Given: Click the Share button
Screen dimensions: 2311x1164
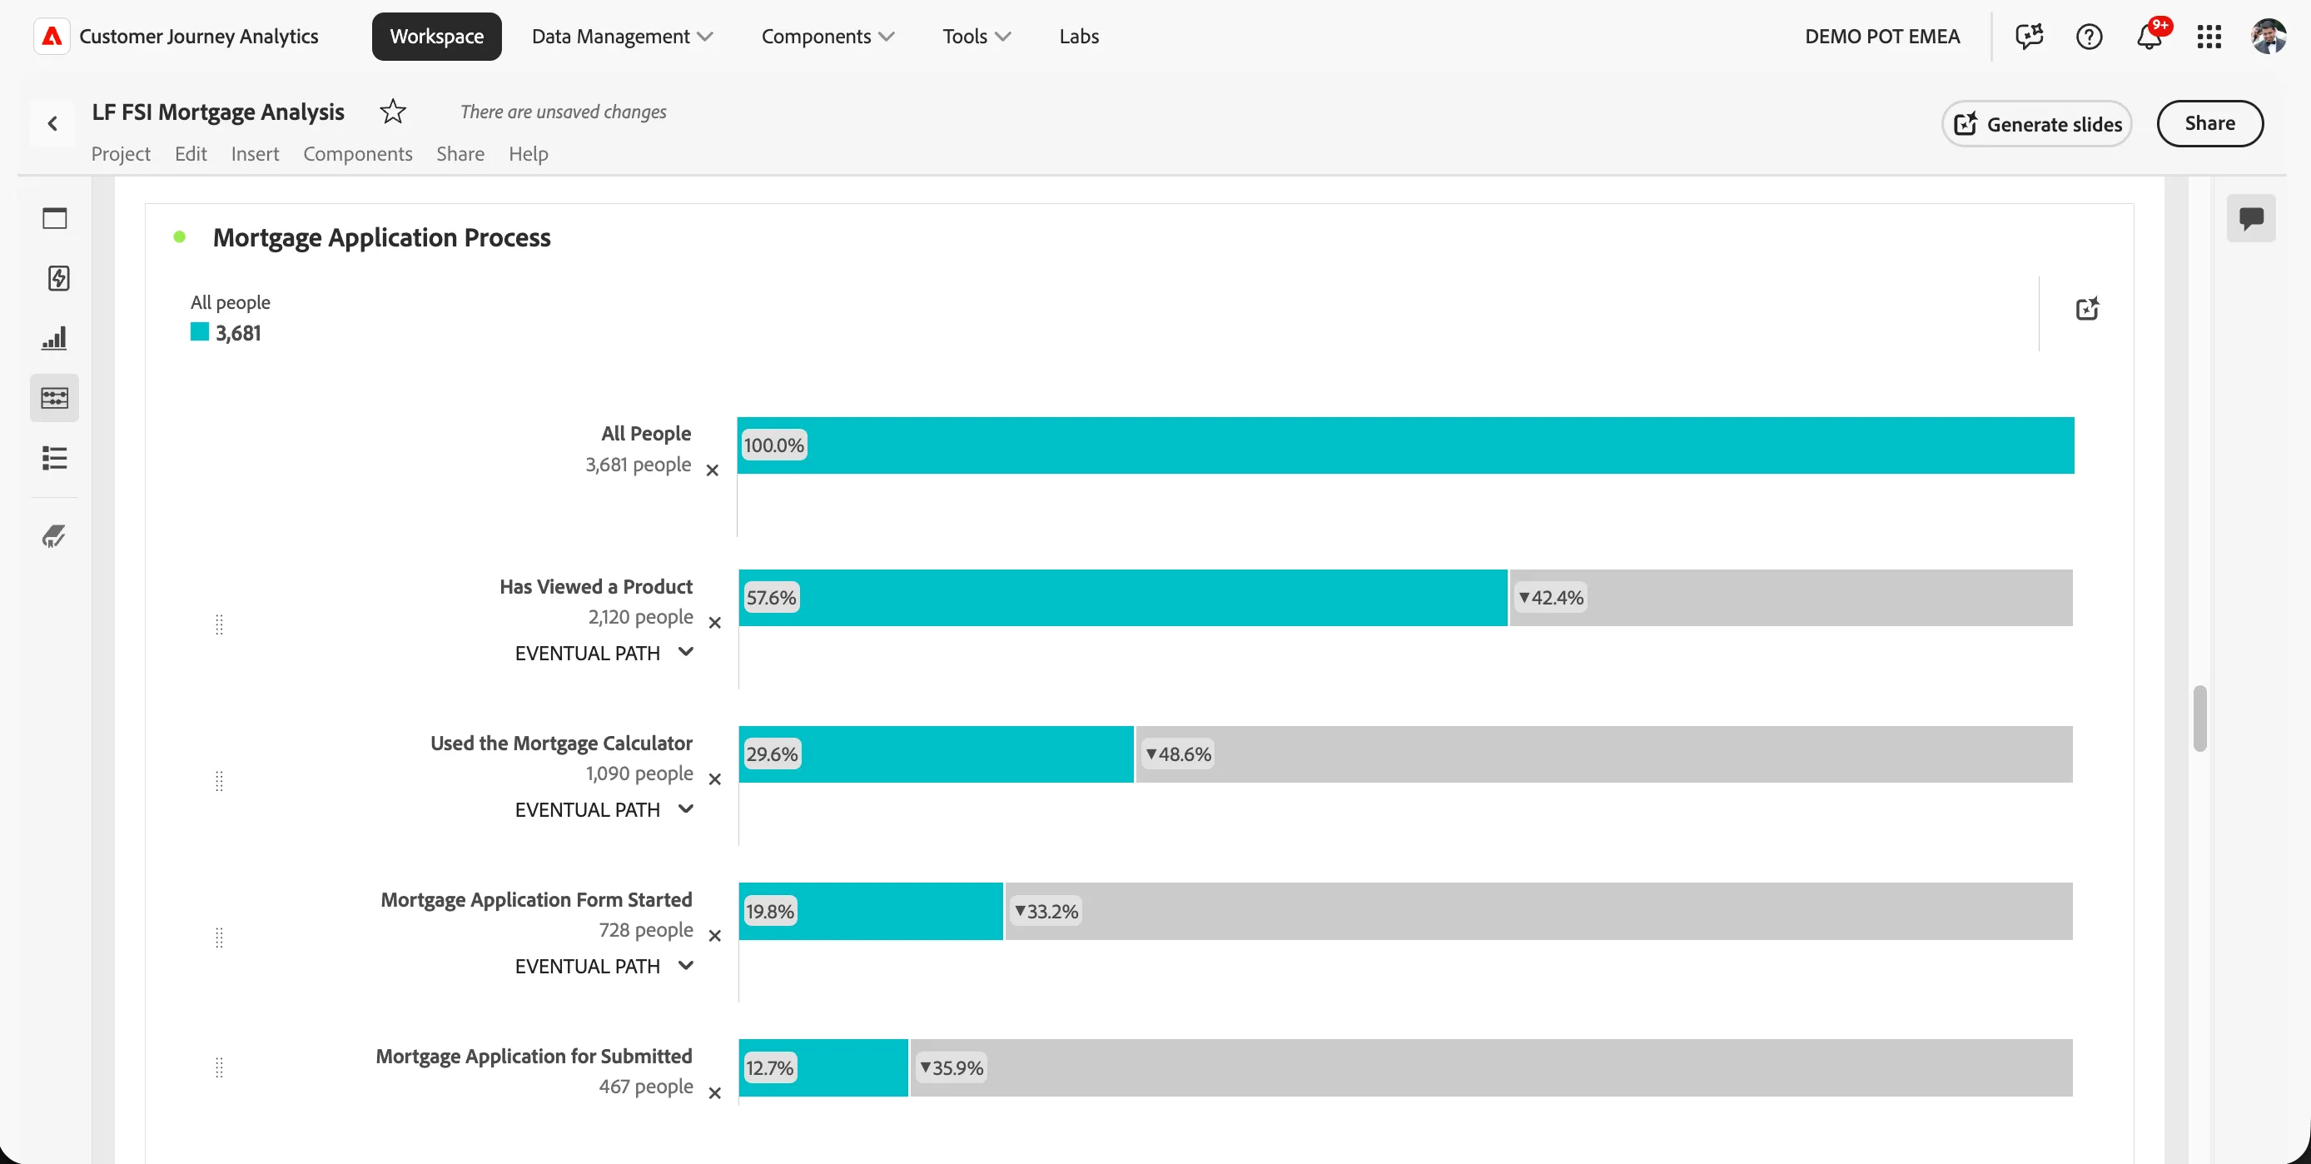Looking at the screenshot, I should tap(2209, 124).
